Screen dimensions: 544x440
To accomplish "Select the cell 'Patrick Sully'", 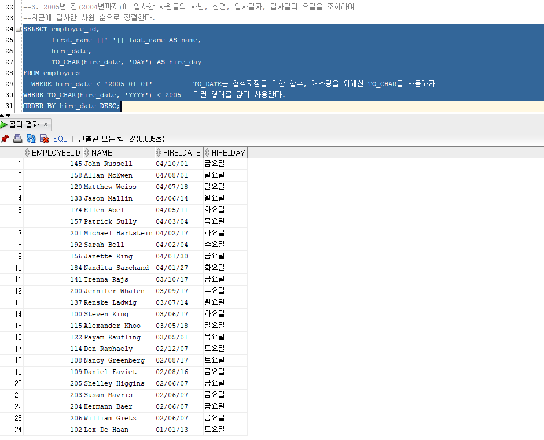I will 119,221.
